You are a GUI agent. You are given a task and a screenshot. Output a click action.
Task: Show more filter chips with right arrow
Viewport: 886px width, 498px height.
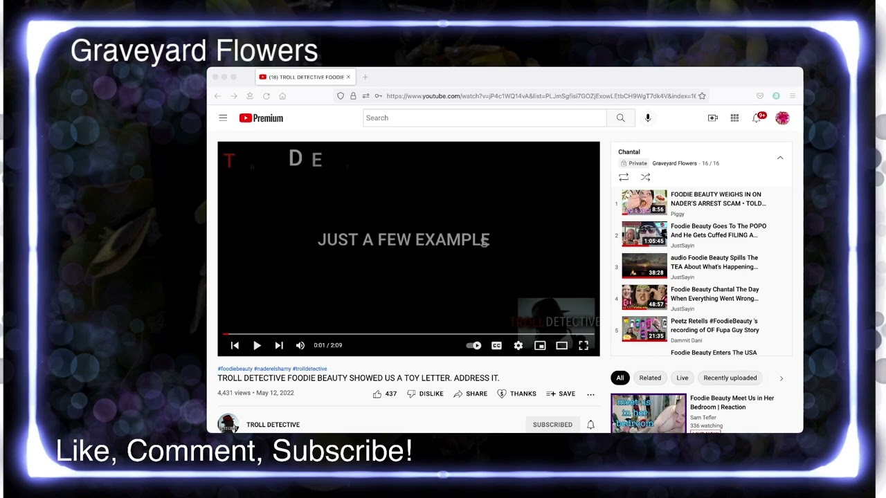781,378
